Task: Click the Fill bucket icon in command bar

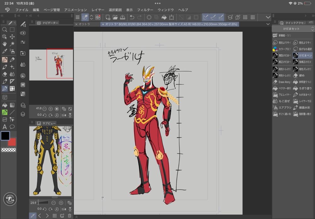Action: (164, 17)
